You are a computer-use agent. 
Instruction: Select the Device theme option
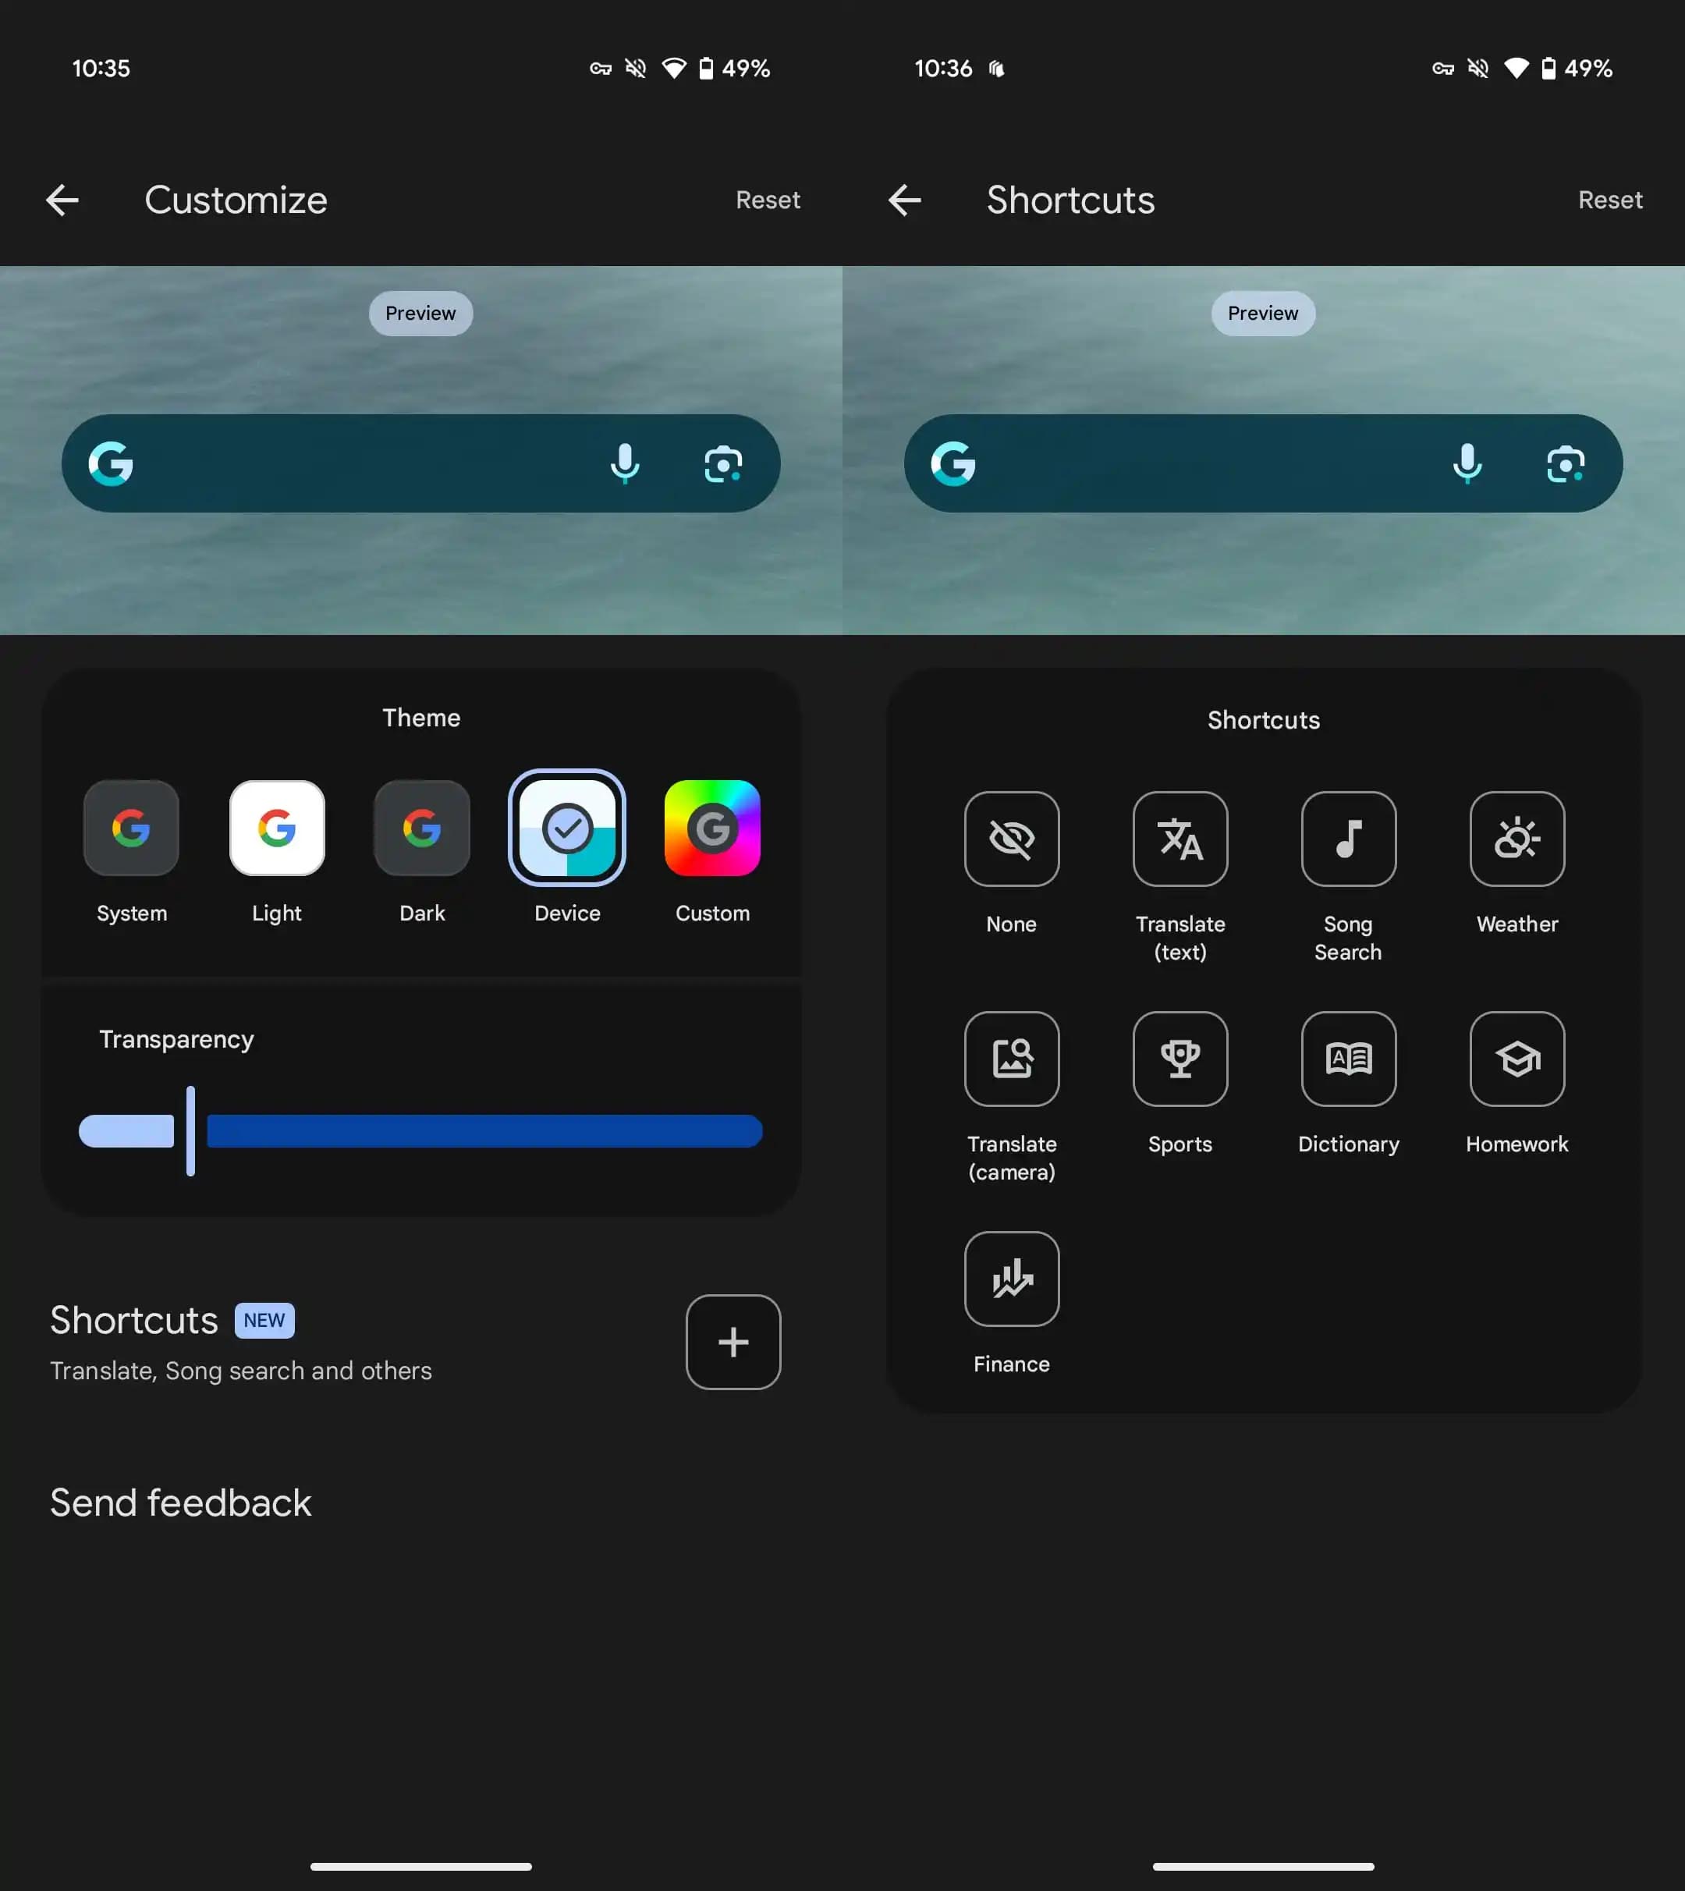point(568,828)
